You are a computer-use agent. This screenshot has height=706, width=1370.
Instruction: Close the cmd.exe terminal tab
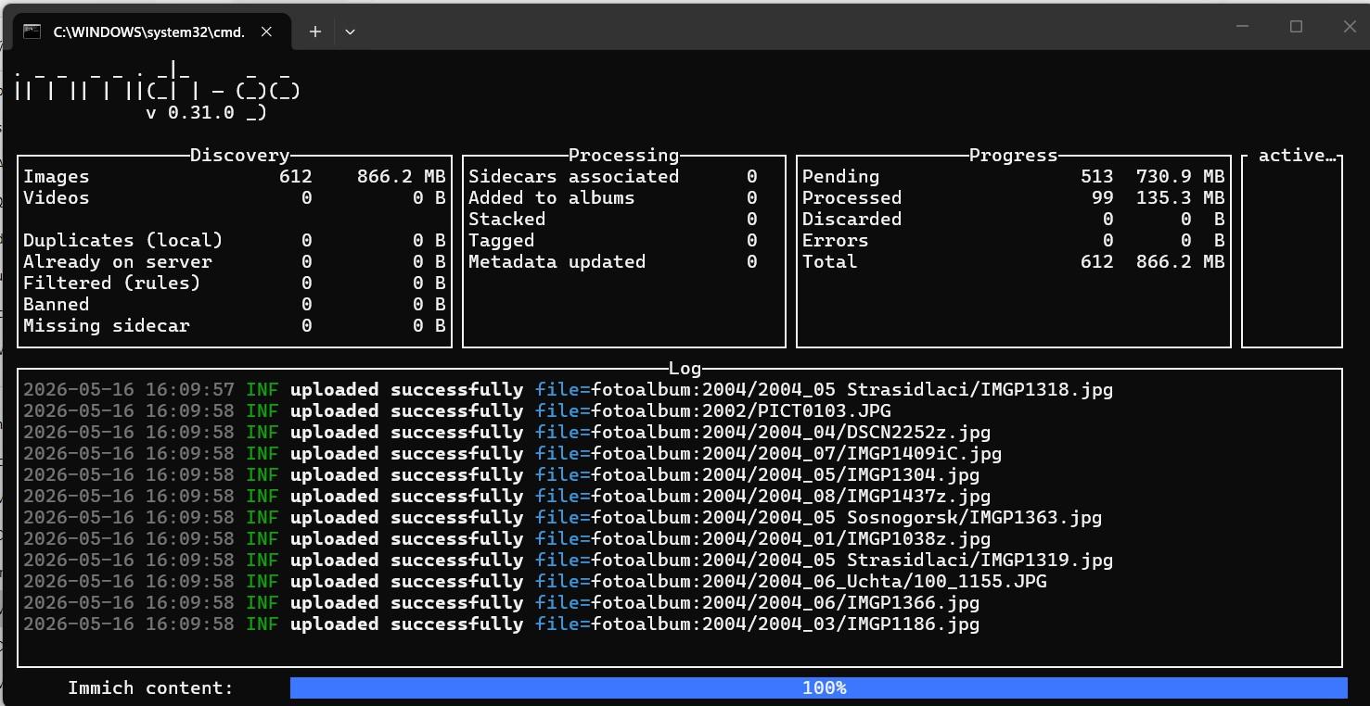(266, 32)
